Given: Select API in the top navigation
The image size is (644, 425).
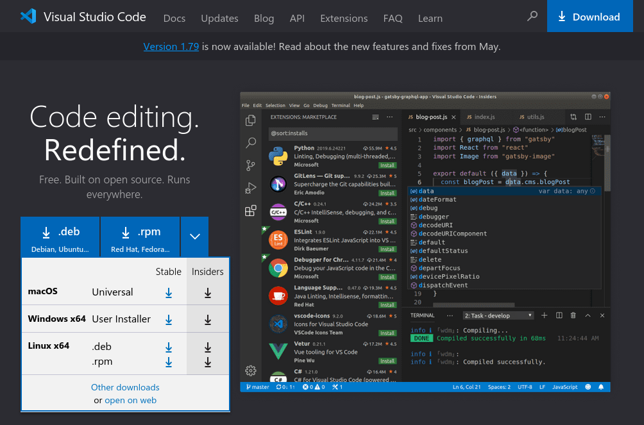Looking at the screenshot, I should tap(297, 18).
